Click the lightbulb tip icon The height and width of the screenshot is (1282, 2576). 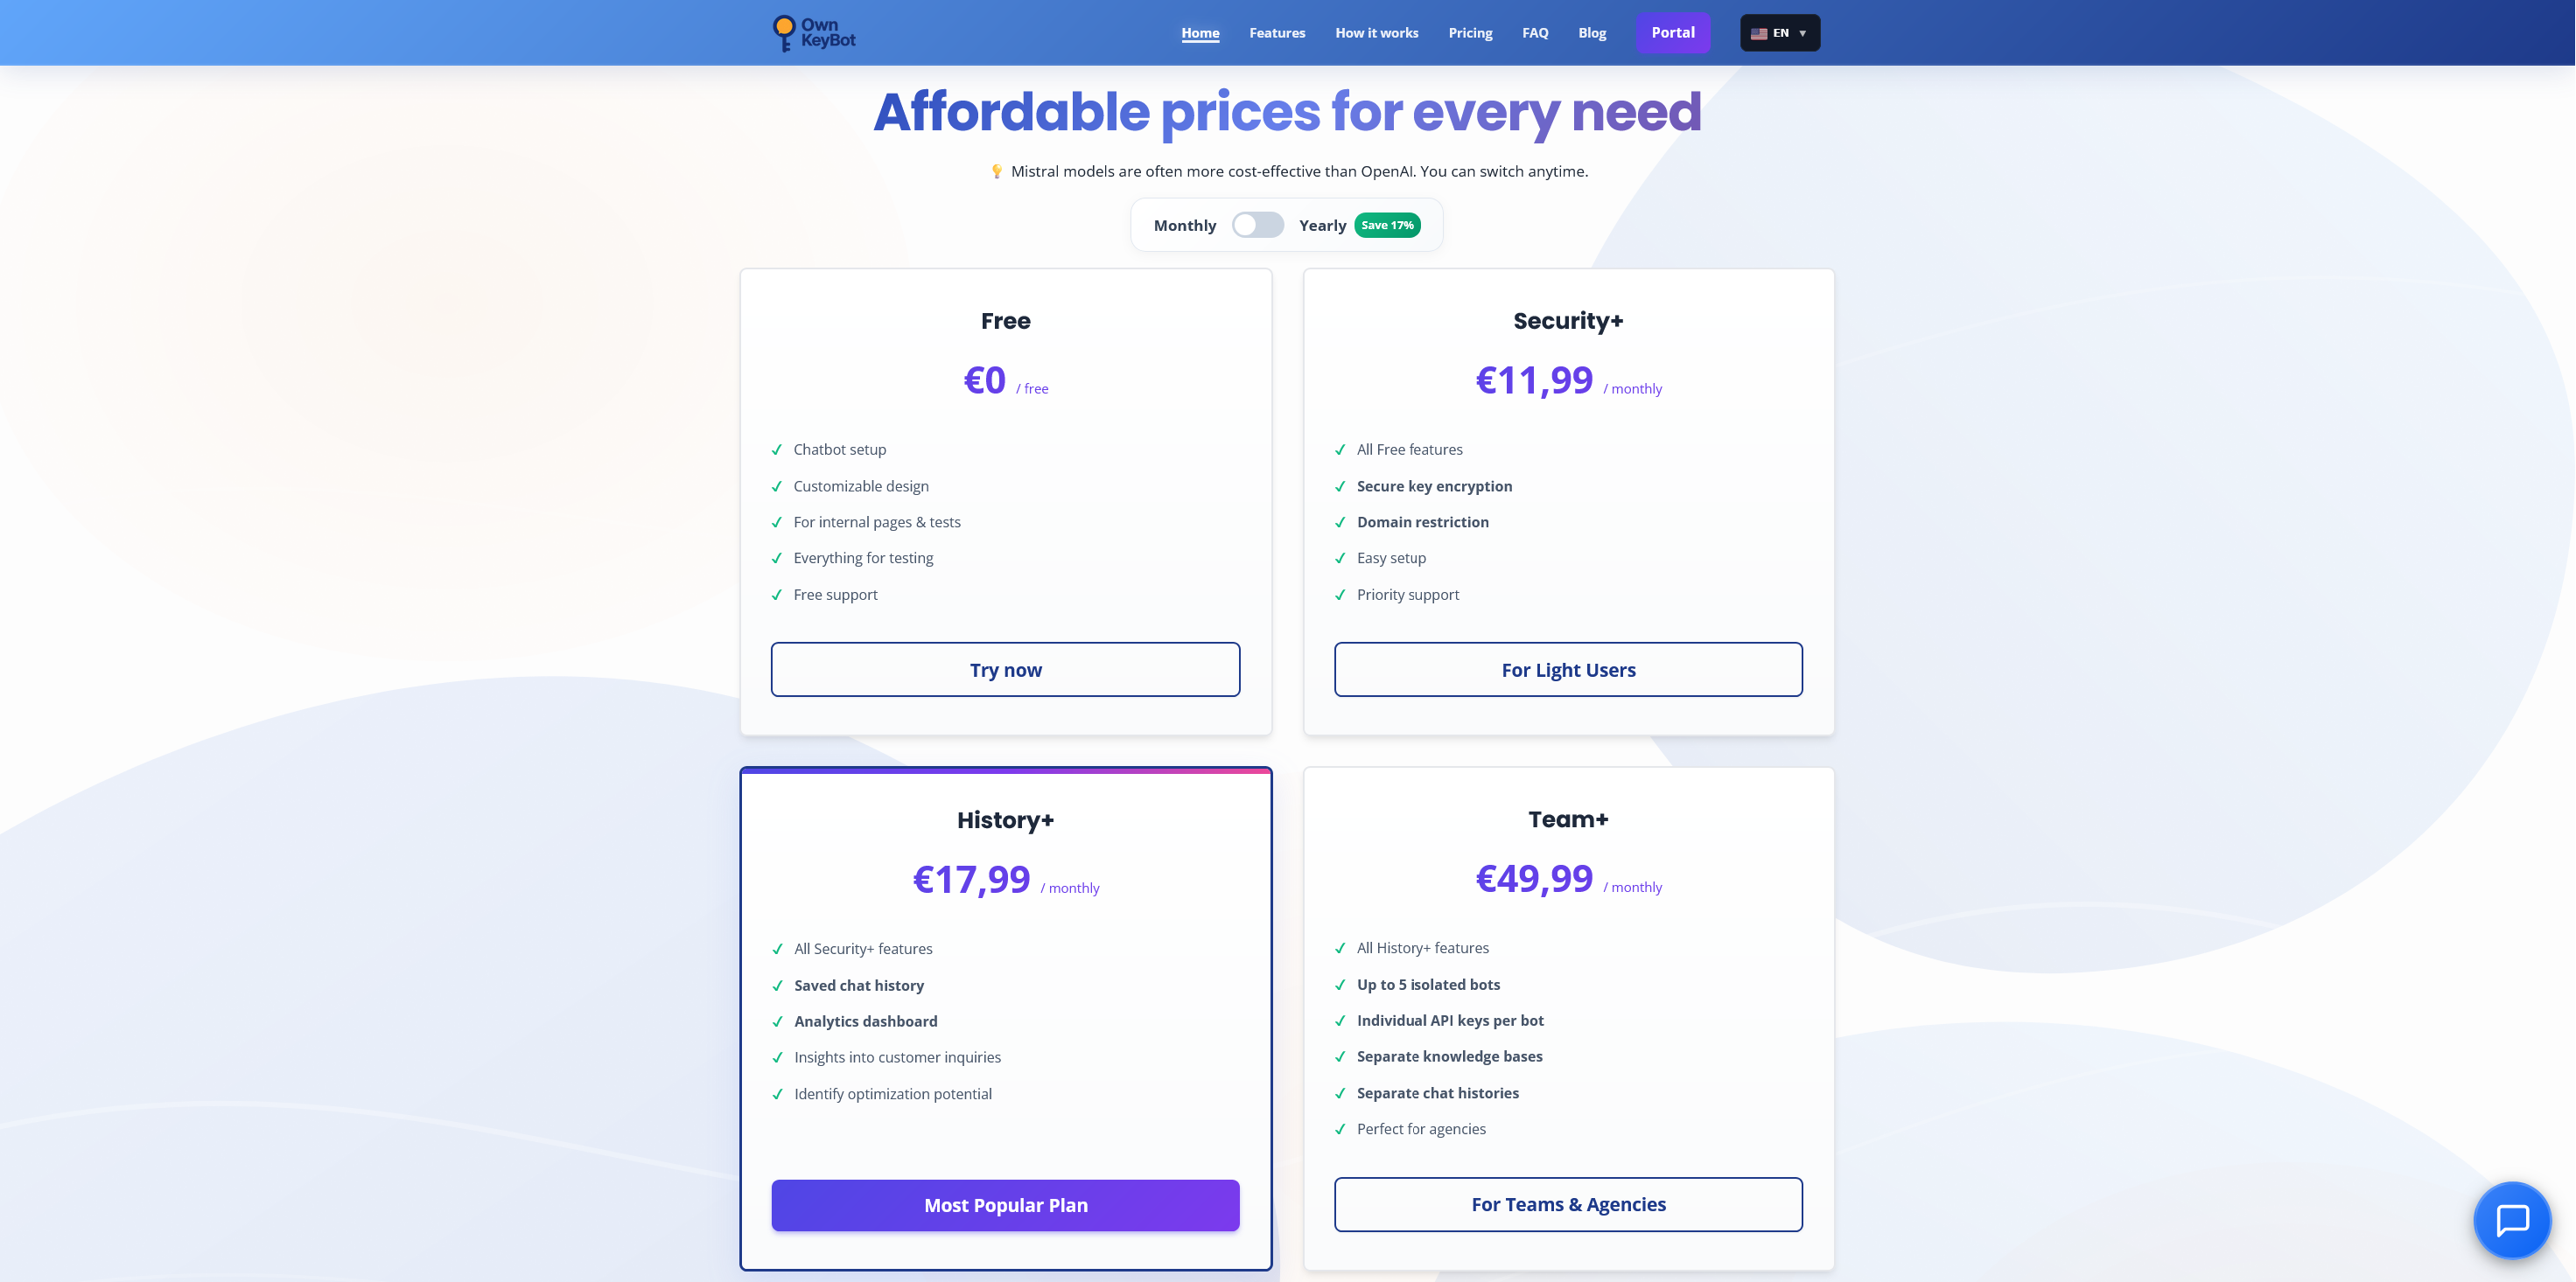[996, 172]
